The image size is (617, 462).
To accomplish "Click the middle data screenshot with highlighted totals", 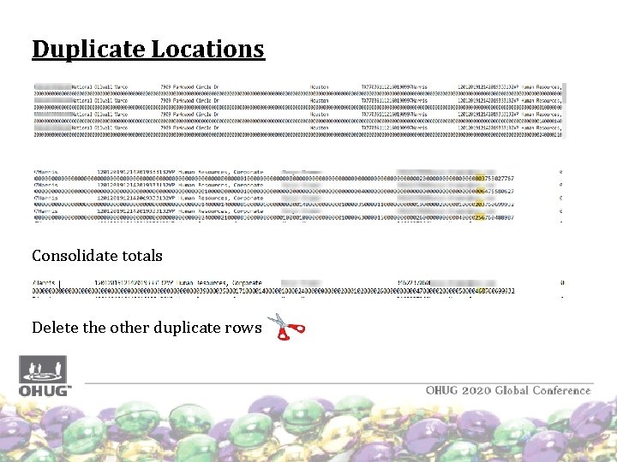I will click(298, 196).
